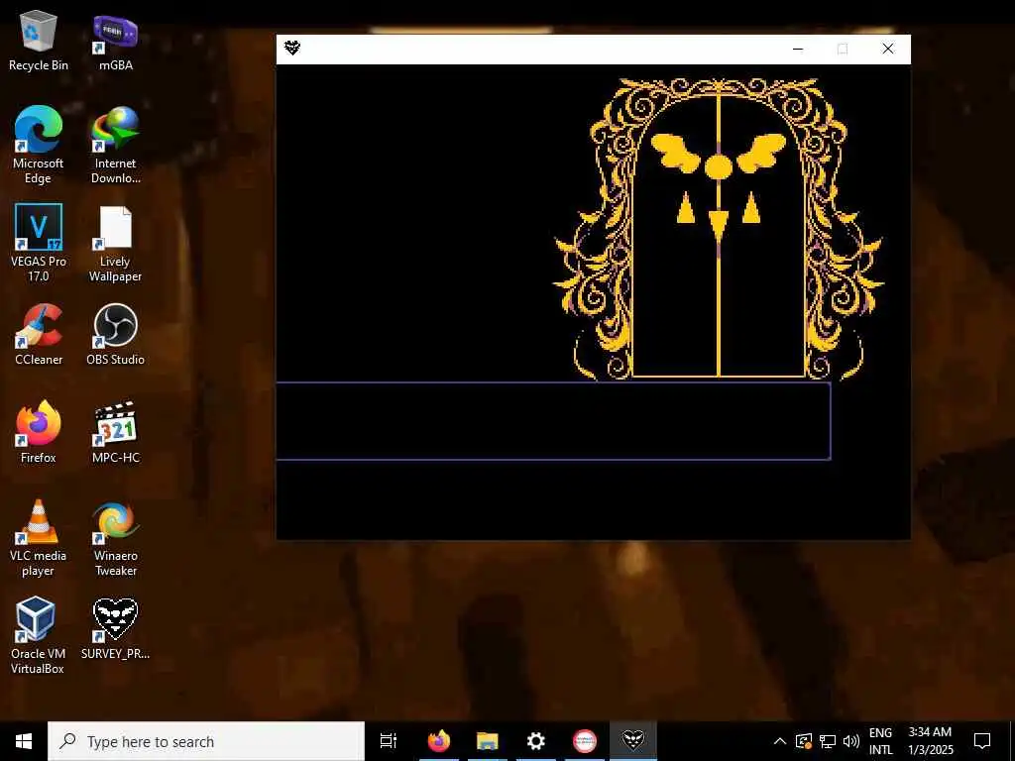1015x761 pixels.
Task: Switch the ENG INTL input language
Action: tap(880, 741)
